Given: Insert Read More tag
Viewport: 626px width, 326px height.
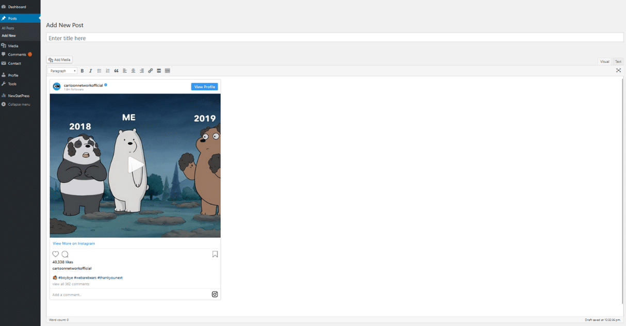Looking at the screenshot, I should (159, 71).
